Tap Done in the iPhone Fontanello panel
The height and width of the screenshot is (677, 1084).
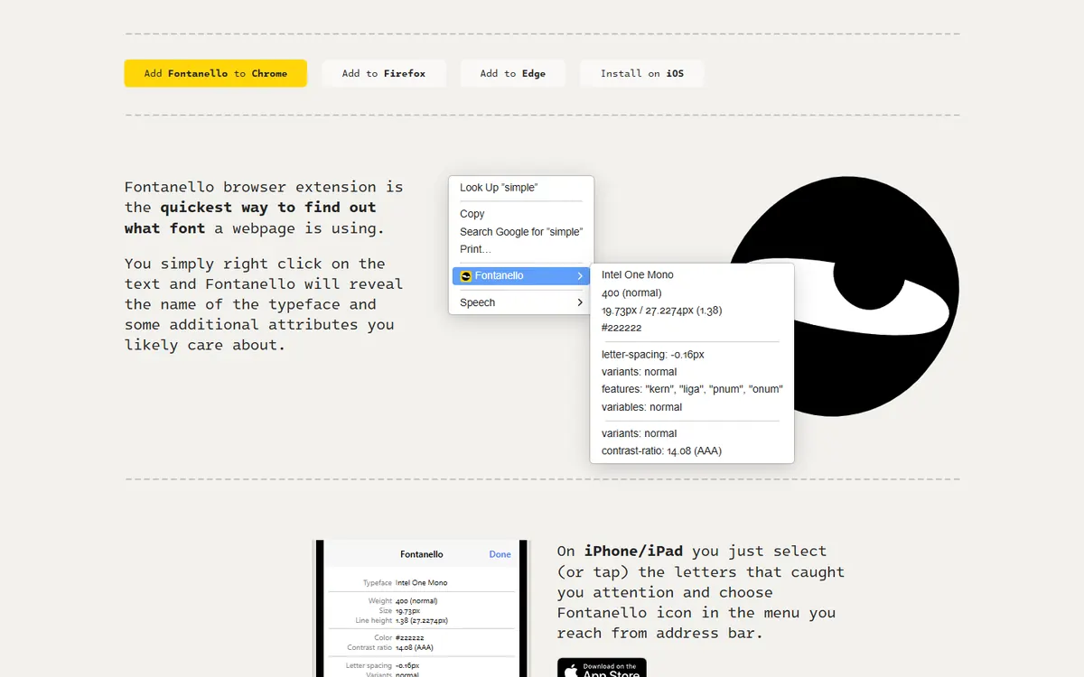pos(500,554)
